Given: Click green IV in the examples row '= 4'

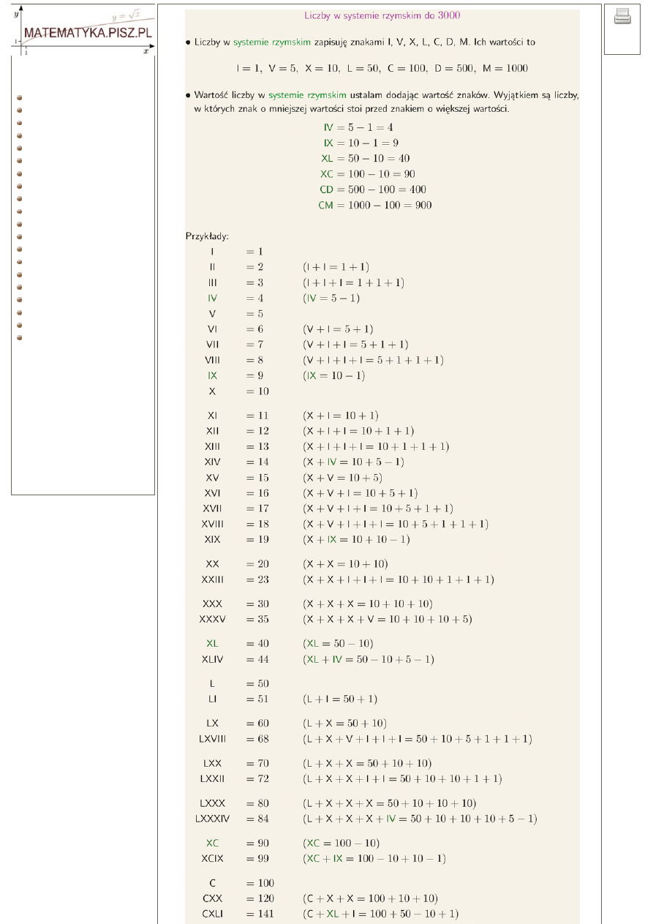Looking at the screenshot, I should tap(212, 298).
